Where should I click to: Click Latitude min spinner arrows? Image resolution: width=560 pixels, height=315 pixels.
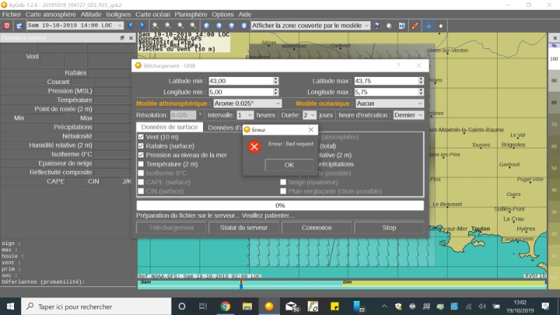pos(276,81)
